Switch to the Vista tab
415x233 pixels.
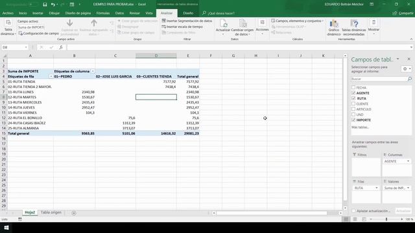coord(149,13)
